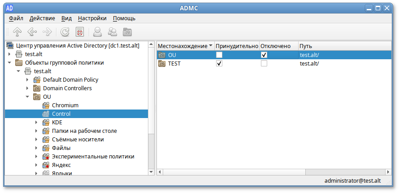Click the folder icon for Объекты групповой политики
The height and width of the screenshot is (193, 399).
(x=18, y=63)
